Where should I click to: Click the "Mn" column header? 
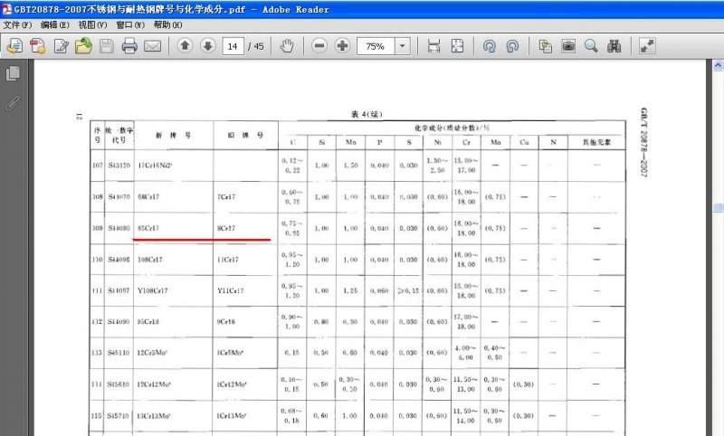pyautogui.click(x=351, y=142)
